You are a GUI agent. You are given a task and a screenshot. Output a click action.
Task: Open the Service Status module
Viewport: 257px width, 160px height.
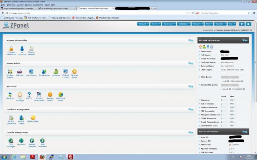(50, 97)
